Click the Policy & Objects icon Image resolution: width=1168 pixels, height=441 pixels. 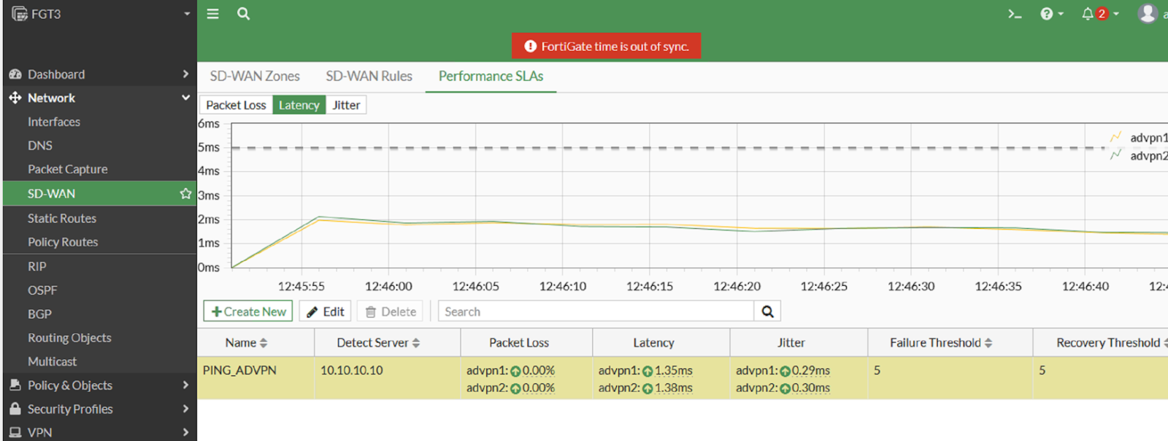click(x=15, y=385)
